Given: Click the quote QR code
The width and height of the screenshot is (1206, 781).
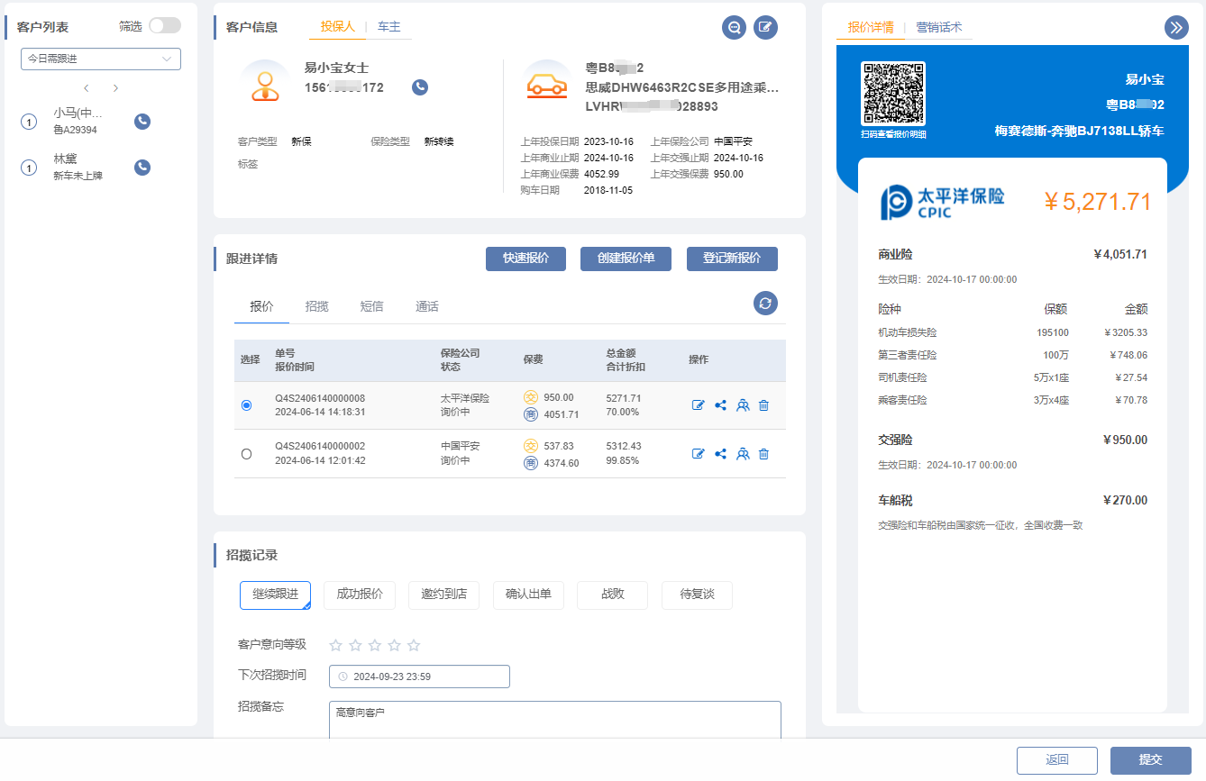Looking at the screenshot, I should pyautogui.click(x=893, y=93).
